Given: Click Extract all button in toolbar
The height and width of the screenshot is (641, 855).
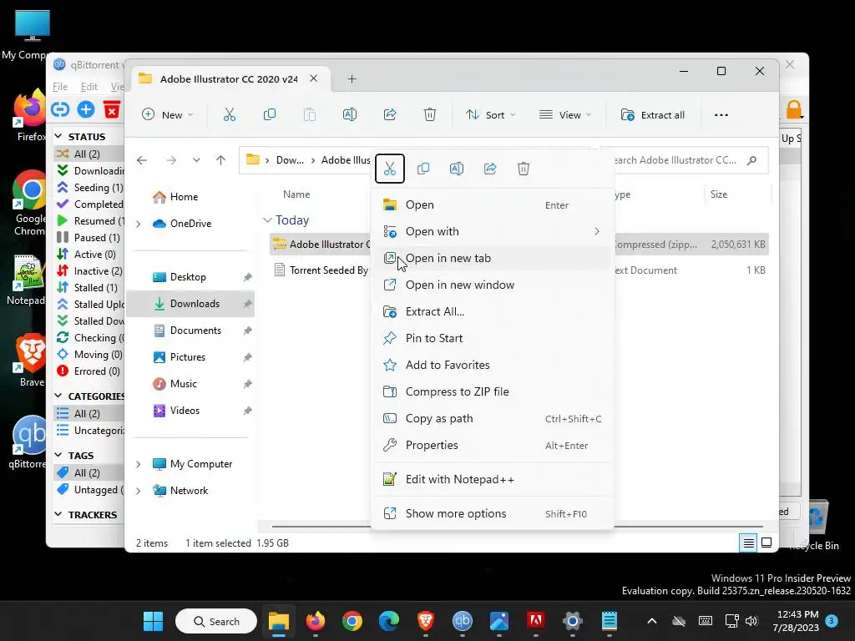Looking at the screenshot, I should [653, 115].
